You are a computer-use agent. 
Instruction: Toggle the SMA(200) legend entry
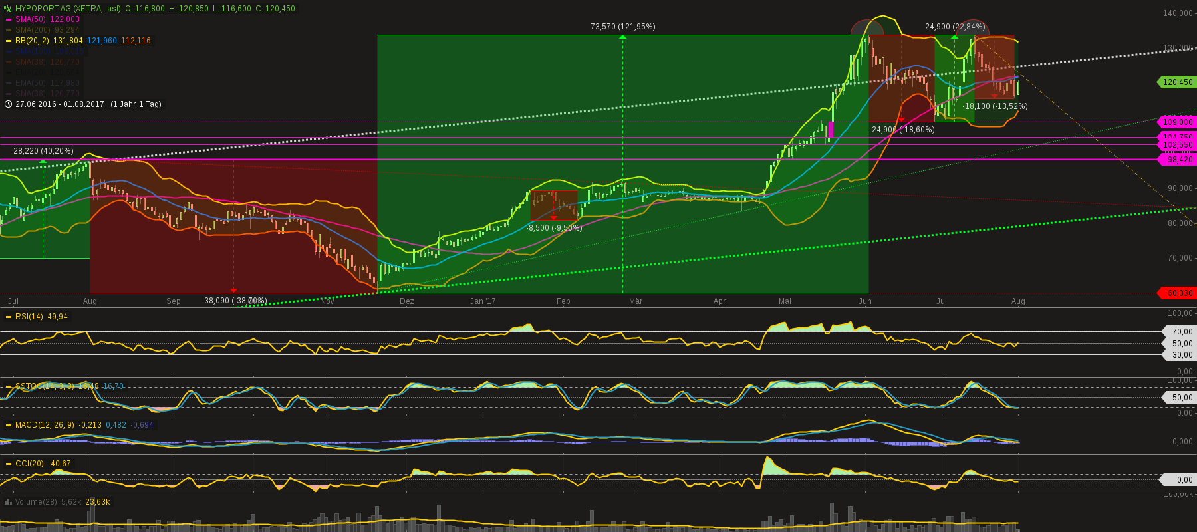(x=47, y=30)
